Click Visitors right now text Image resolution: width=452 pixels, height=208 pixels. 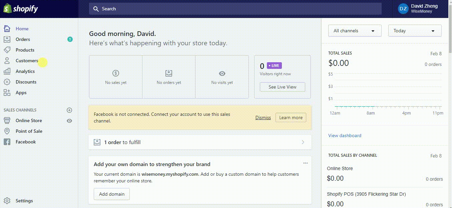275,74
